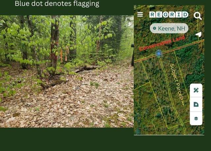Click the fallen log in the photo
This screenshot has width=211, height=151.
pyautogui.click(x=86, y=68)
